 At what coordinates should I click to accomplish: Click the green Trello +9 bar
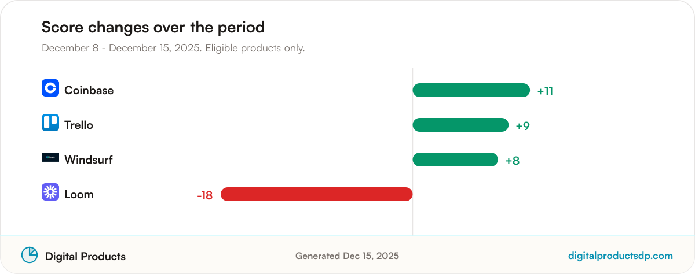(460, 125)
